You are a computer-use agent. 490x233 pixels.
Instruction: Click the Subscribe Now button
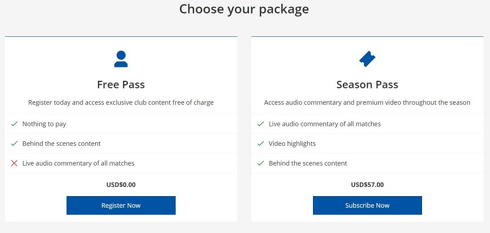point(367,205)
